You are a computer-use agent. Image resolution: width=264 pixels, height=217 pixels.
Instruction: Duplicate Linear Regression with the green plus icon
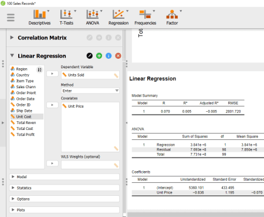pyautogui.click(x=99, y=56)
